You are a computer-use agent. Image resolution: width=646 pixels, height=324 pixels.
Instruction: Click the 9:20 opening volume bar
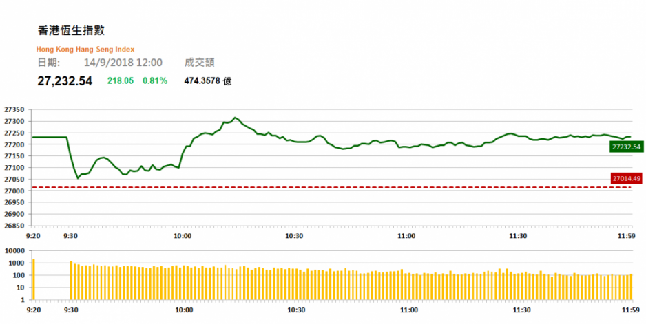34,279
